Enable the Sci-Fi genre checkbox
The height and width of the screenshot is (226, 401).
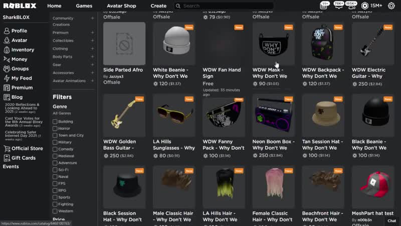(55, 170)
